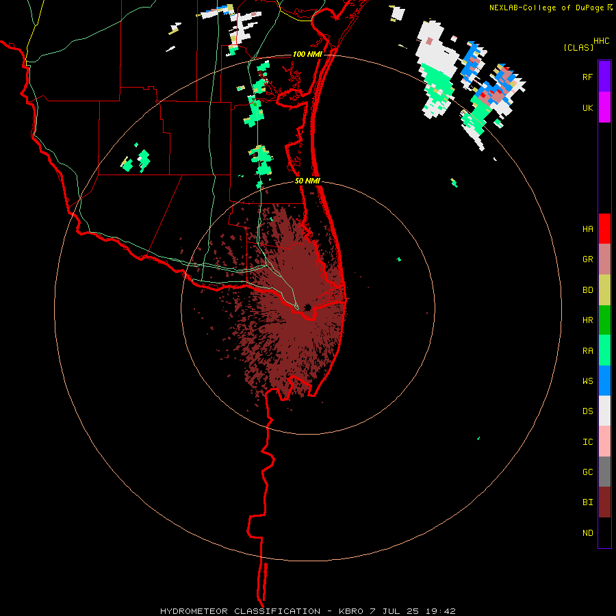The image size is (616, 616).
Task: Click the [CLAS] units label
Action: 578,48
